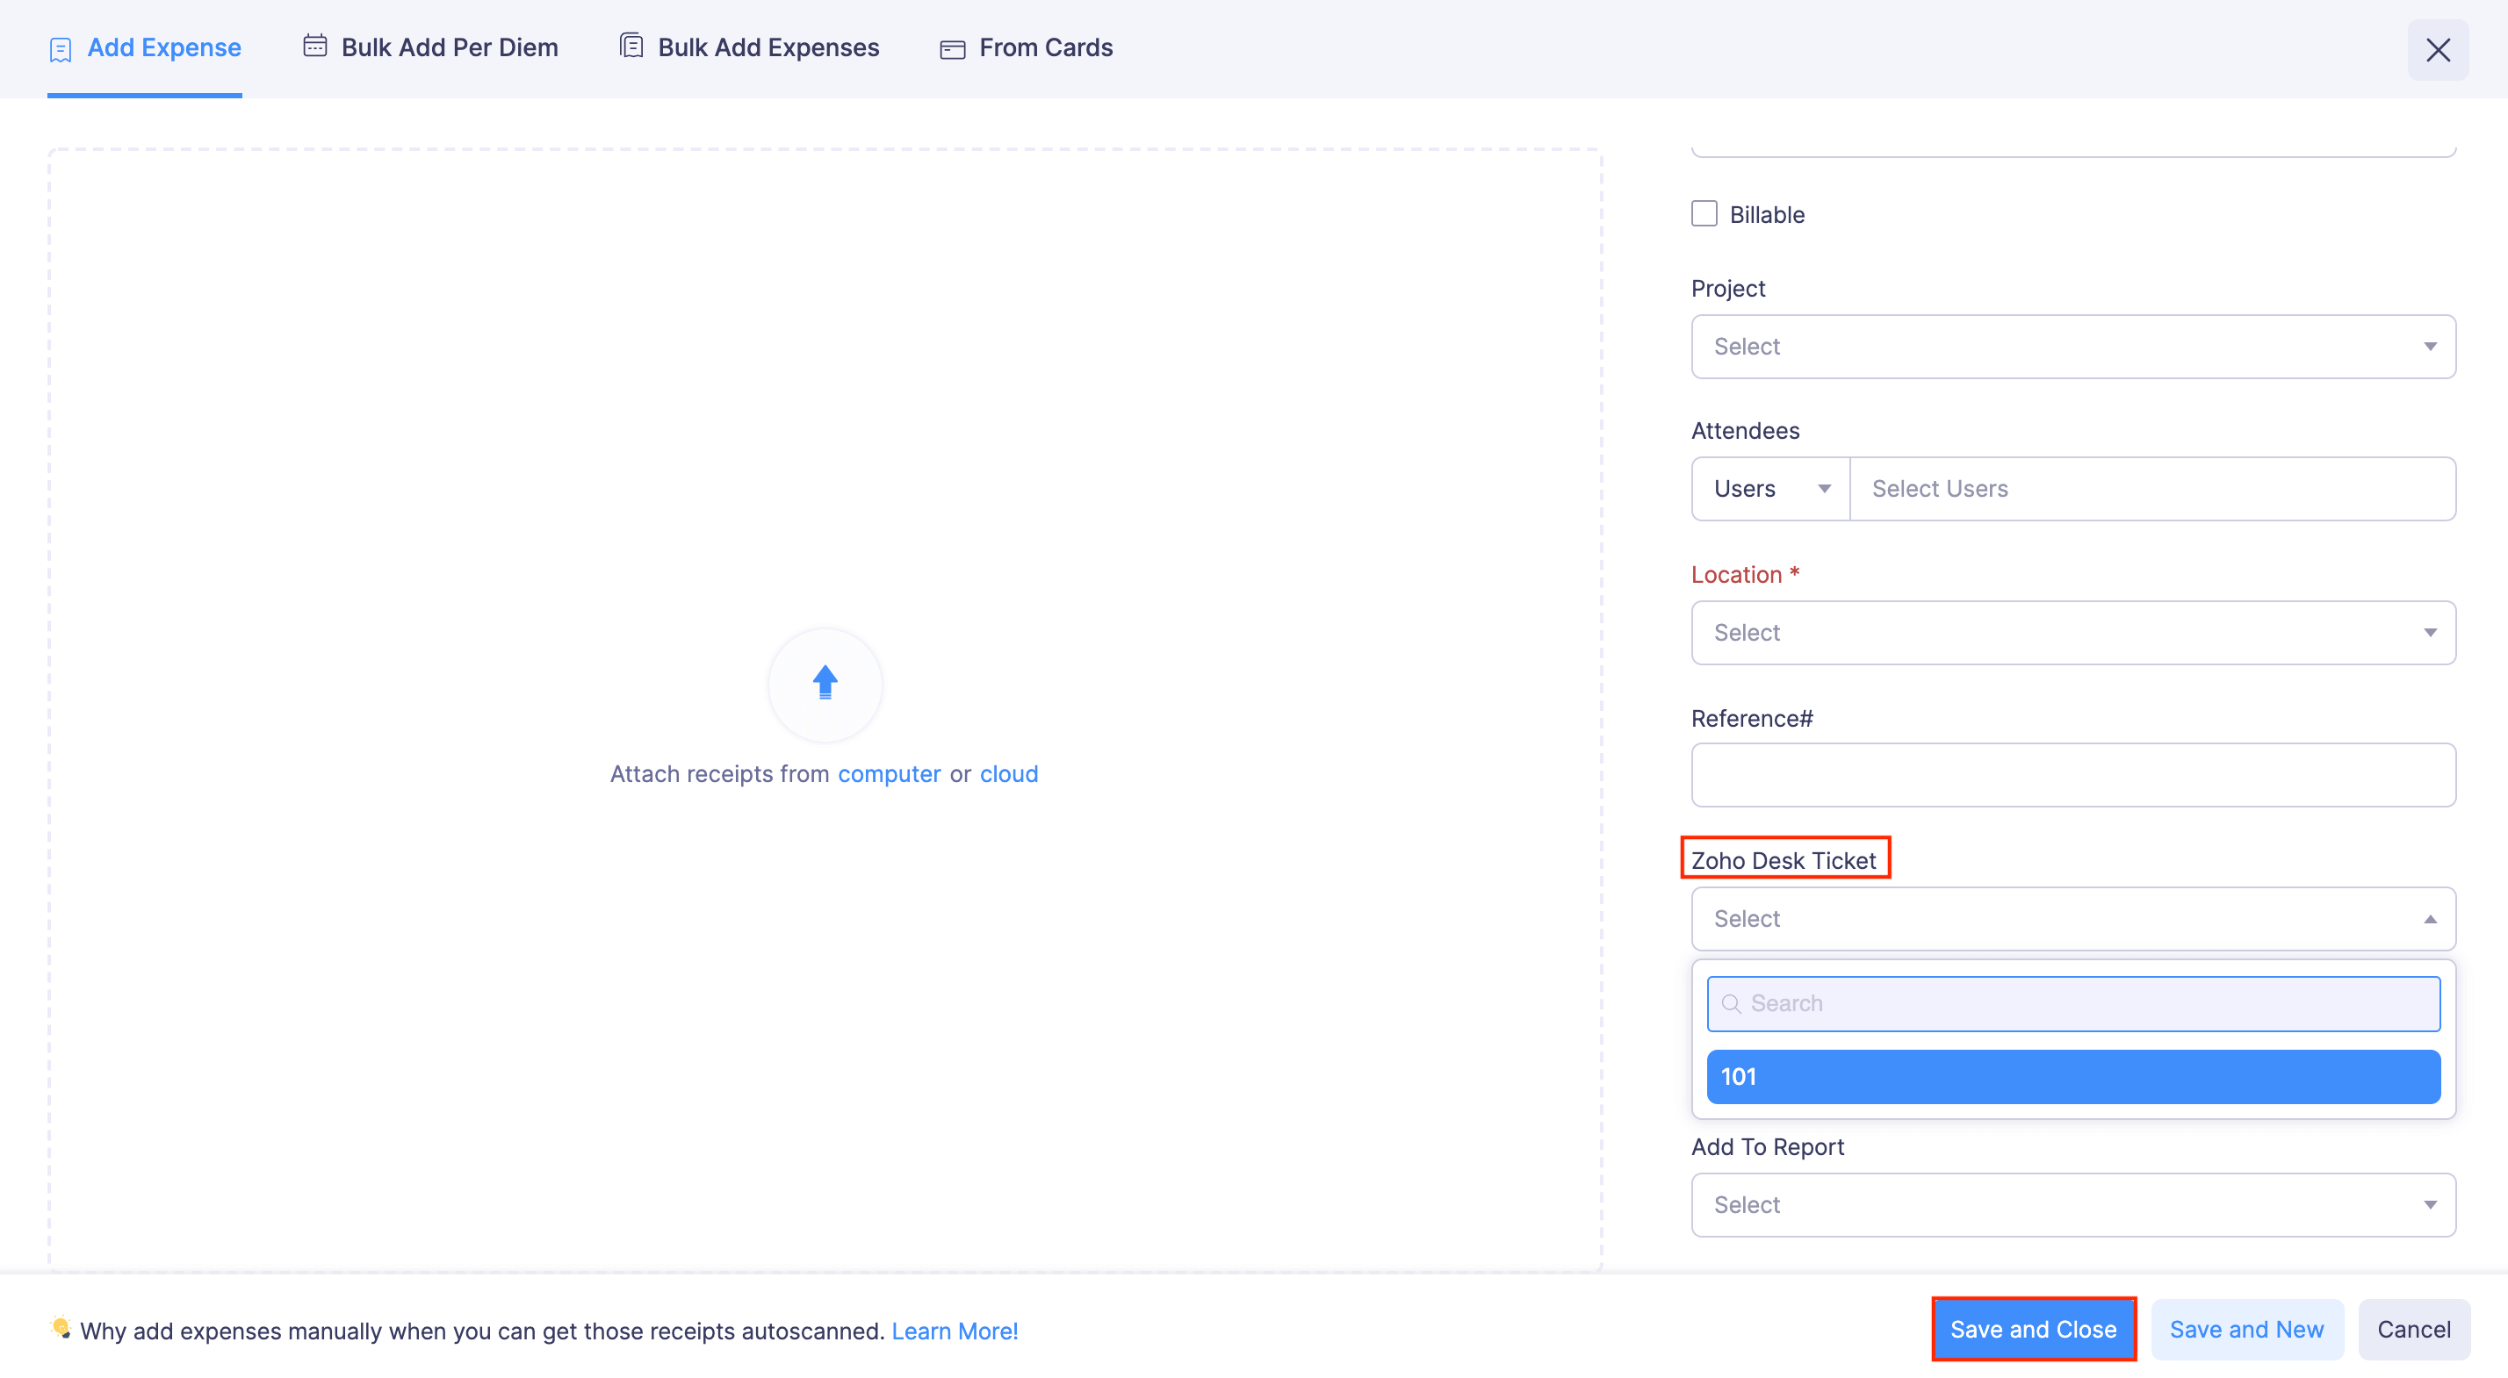Collapse the Zoho Desk Ticket dropdown
The height and width of the screenshot is (1378, 2508).
pyautogui.click(x=2072, y=919)
